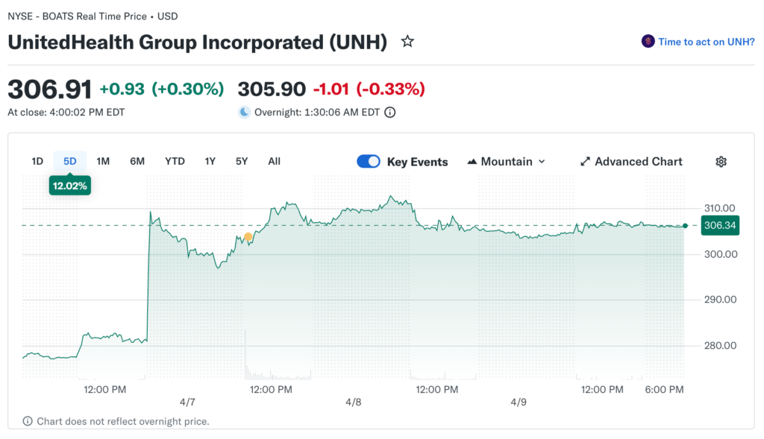This screenshot has width=764, height=439.
Task: Click the Advanced Chart expand arrows icon
Action: (586, 162)
